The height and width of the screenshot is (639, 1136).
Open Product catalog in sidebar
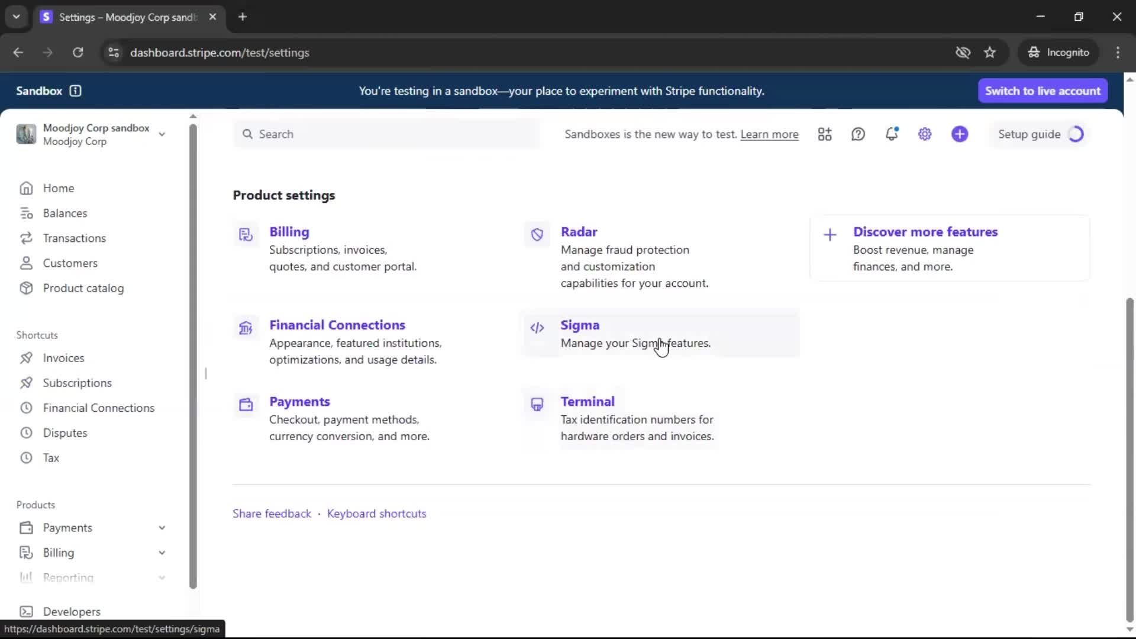point(83,288)
